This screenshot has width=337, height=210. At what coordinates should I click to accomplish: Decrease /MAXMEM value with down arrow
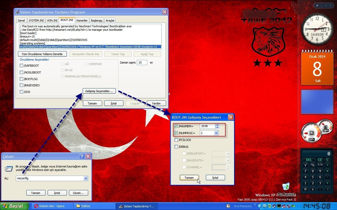pos(217,128)
